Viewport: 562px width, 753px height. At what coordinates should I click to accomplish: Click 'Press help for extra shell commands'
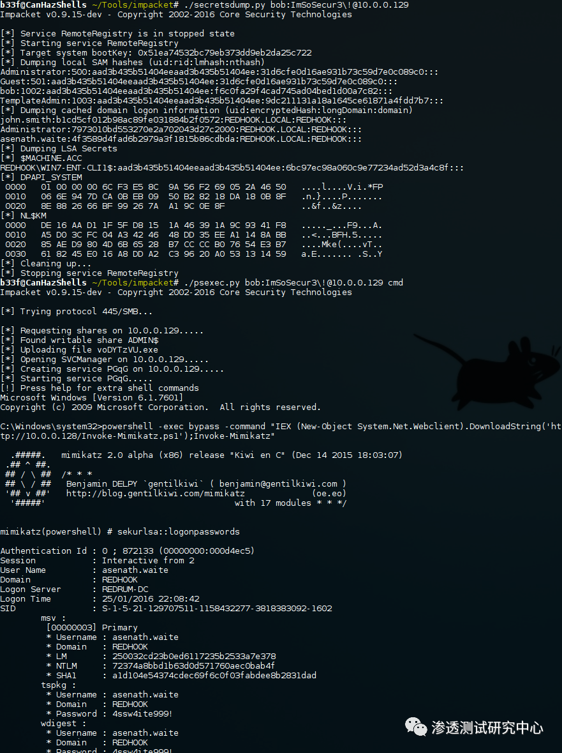[100, 388]
